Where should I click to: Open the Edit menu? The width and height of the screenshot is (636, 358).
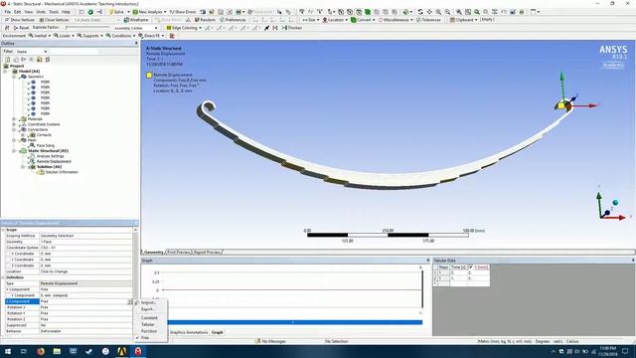click(x=18, y=12)
